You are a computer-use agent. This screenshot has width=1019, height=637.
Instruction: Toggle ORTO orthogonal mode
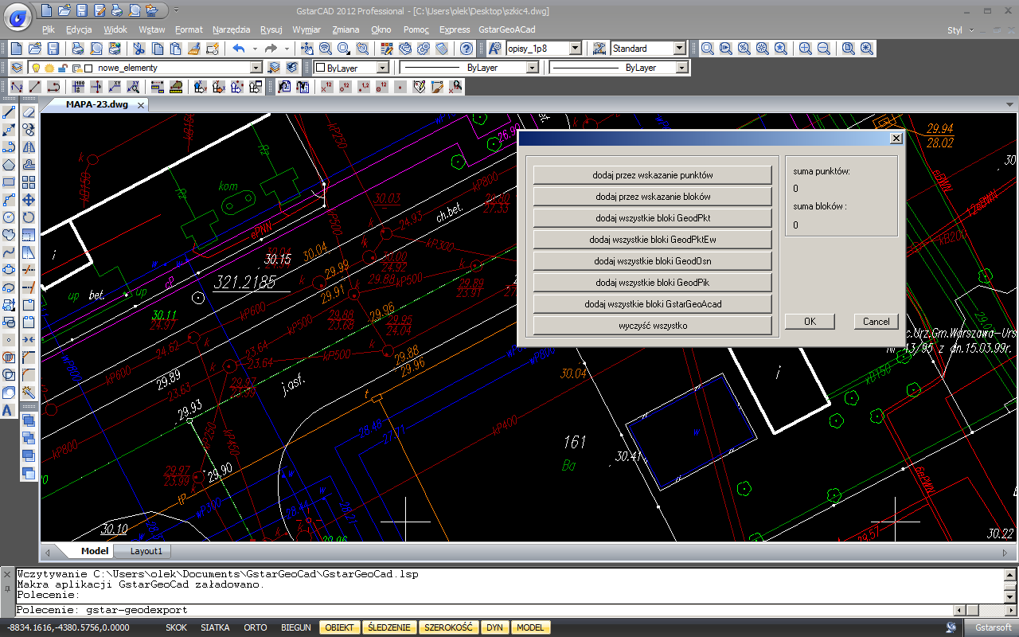(256, 627)
